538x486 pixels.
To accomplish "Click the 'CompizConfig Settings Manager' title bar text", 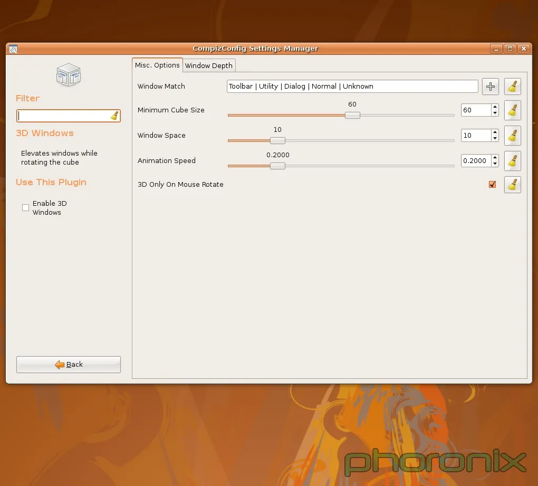I will (255, 49).
